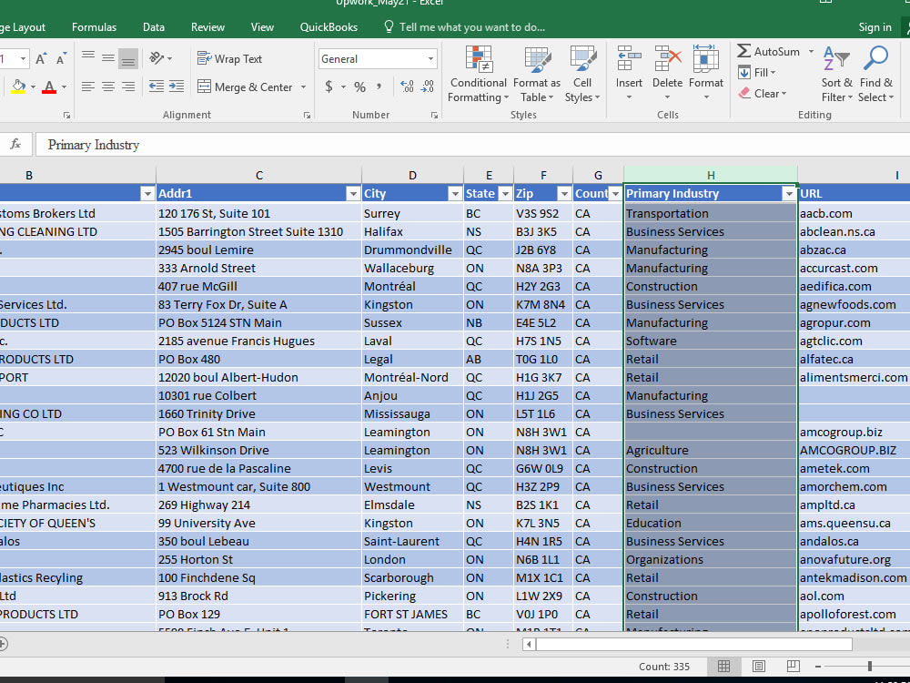The height and width of the screenshot is (683, 910).
Task: Open the Primary Industry filter dropdown
Action: pyautogui.click(x=789, y=194)
